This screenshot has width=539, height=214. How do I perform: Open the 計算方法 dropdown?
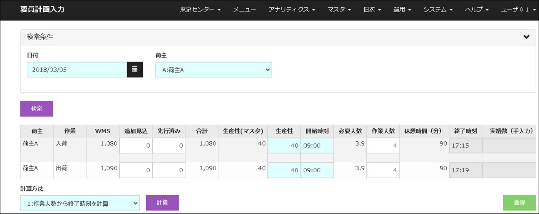coord(80,203)
